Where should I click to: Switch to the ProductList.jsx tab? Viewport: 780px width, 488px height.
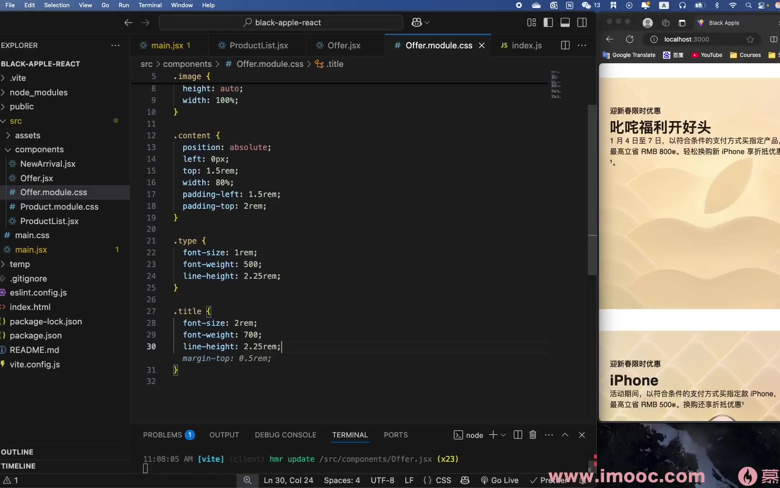click(258, 45)
